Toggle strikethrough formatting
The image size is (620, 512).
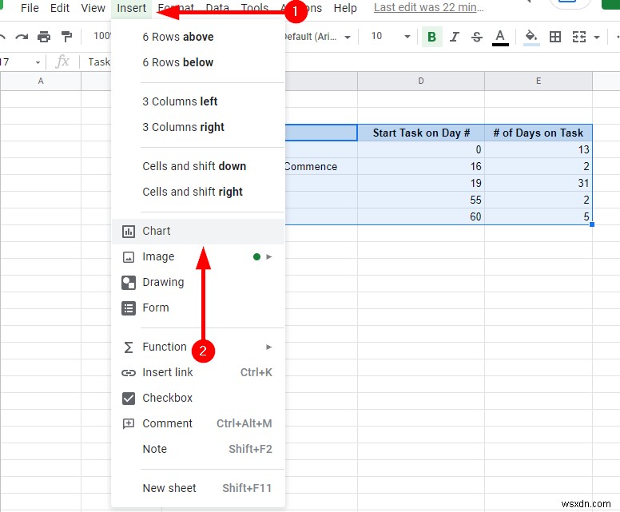[x=477, y=38]
